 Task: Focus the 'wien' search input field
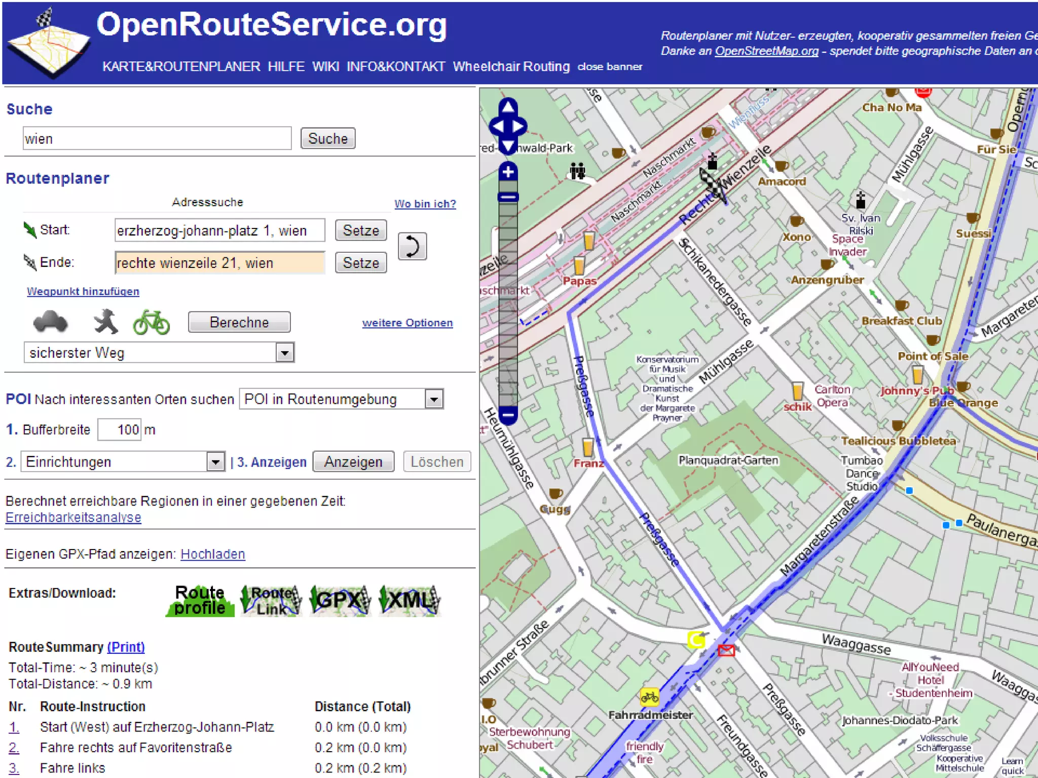pyautogui.click(x=157, y=138)
